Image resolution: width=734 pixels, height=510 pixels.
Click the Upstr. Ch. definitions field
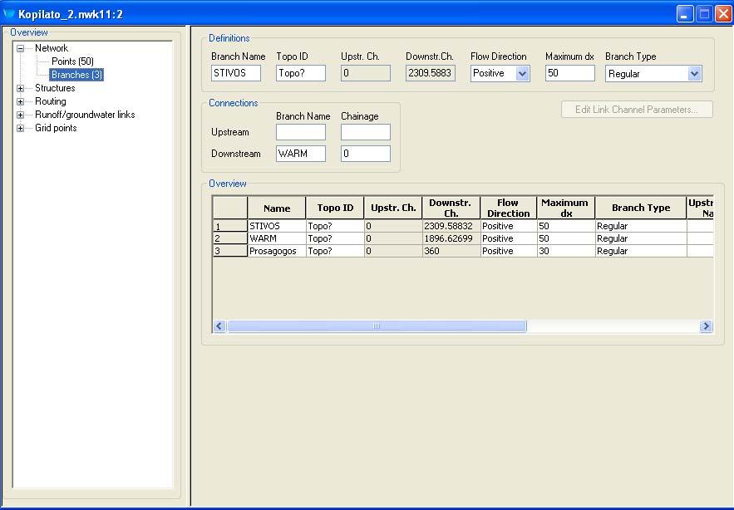tap(366, 73)
